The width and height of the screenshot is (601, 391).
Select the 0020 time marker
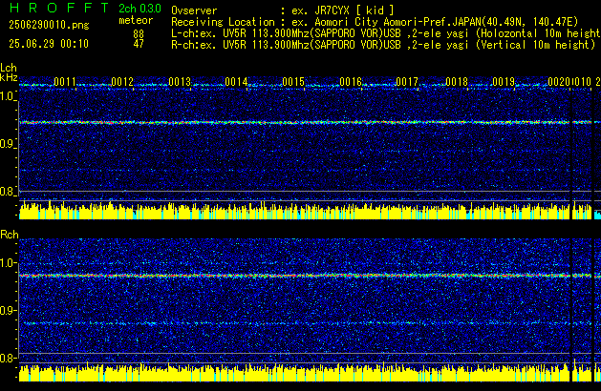pos(559,82)
